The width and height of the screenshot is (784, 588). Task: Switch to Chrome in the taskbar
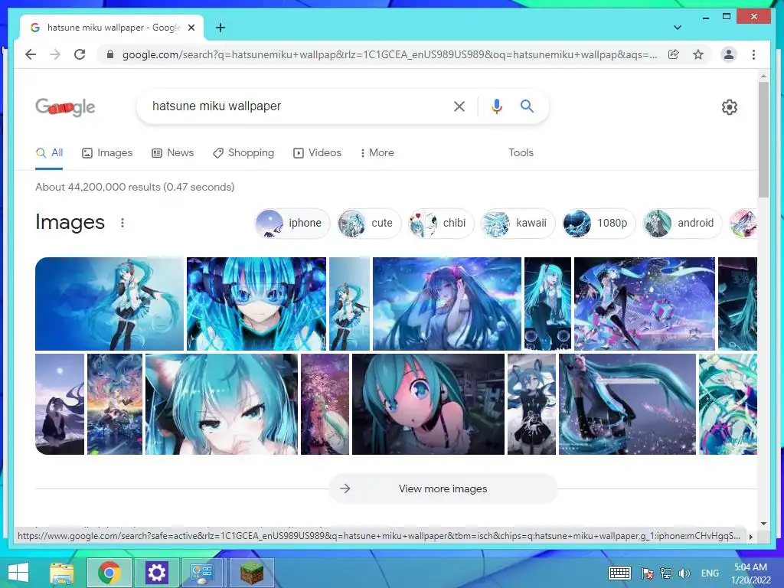coord(109,573)
